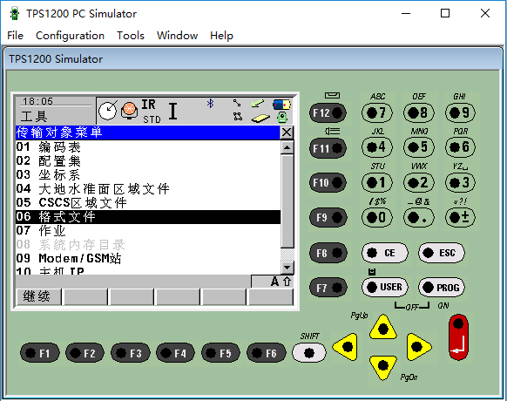This screenshot has height=401, width=507.
Task: Click the number 2 key
Action: tap(419, 182)
